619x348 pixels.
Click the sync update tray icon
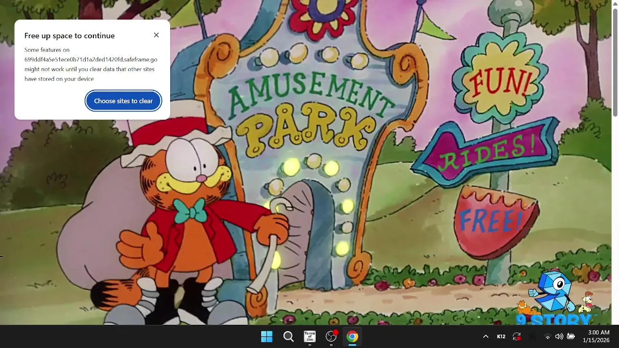[517, 336]
